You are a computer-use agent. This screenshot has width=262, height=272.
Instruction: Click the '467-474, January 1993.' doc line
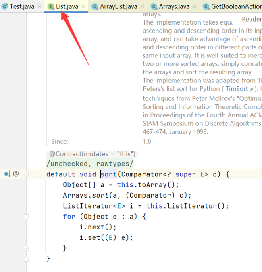click(175, 132)
